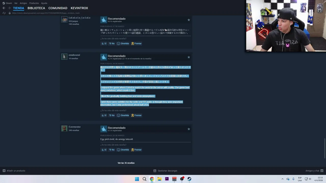Screen dimensions: 326x183
Task: Open LuLuLu-Lu_Lu-LuLu's avatar
Action: (64, 19)
